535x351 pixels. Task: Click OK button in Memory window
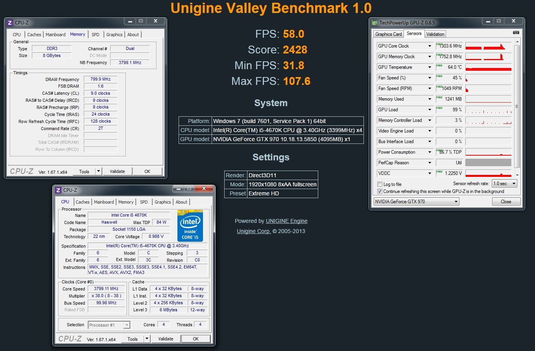pos(147,171)
